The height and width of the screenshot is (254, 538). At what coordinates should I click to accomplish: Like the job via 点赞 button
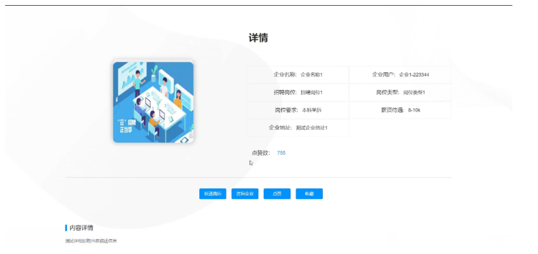(x=277, y=194)
